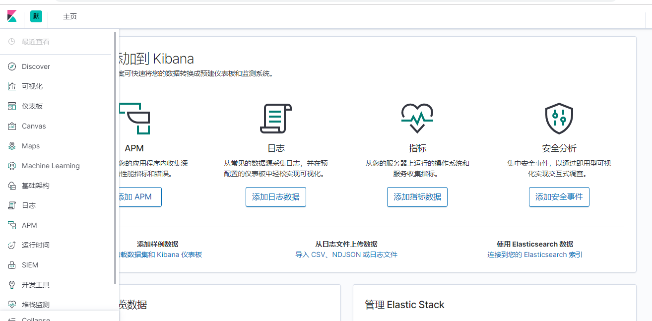Select 可视化 in the navigation menu
Screen dimensions: 652x321
32,86
